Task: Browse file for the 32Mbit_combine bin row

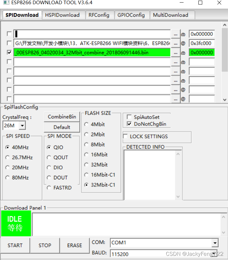Action: click(176, 53)
